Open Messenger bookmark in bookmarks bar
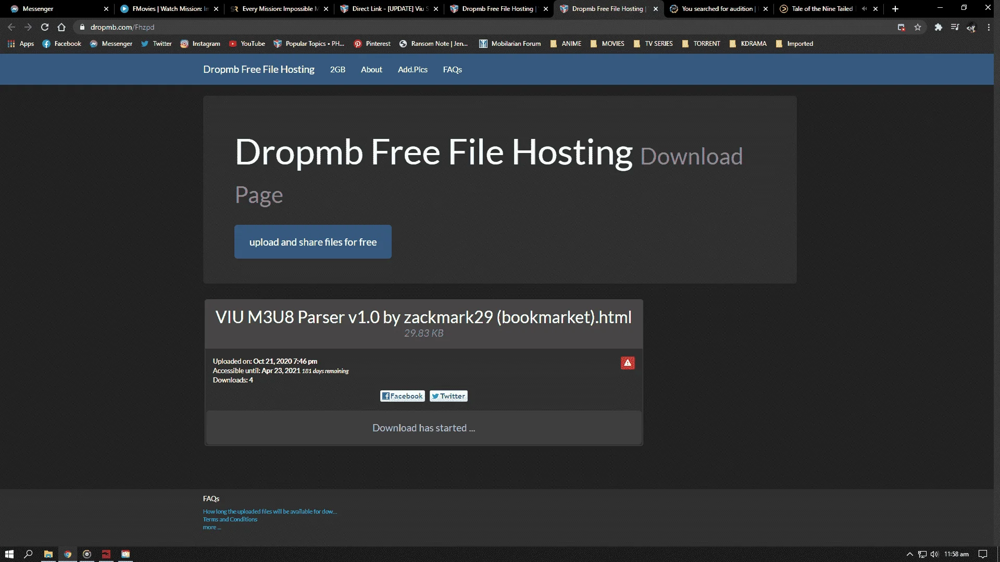The image size is (1000, 562). point(111,44)
